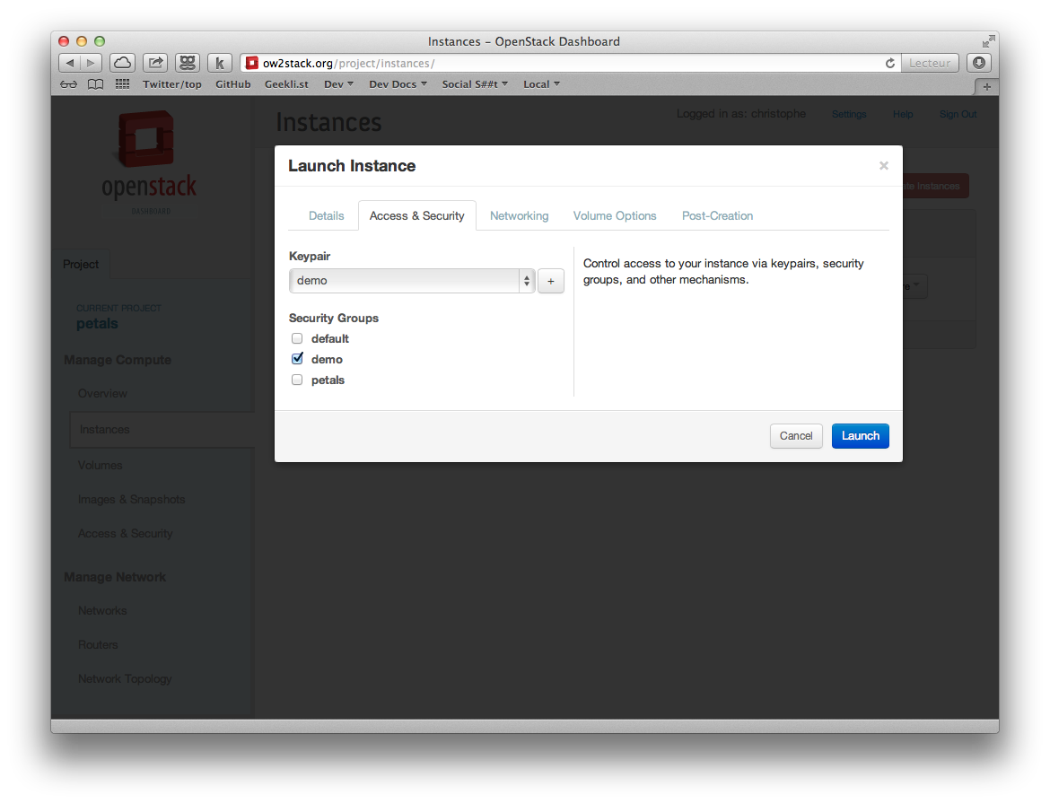The height and width of the screenshot is (804, 1050).
Task: Add a new tab with plus button
Action: 986,86
